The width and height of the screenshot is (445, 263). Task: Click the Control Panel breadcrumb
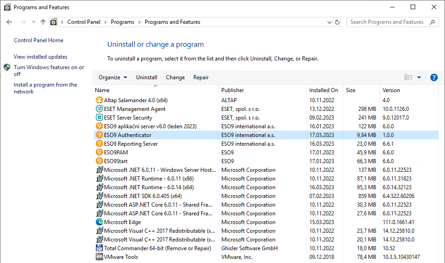click(84, 22)
